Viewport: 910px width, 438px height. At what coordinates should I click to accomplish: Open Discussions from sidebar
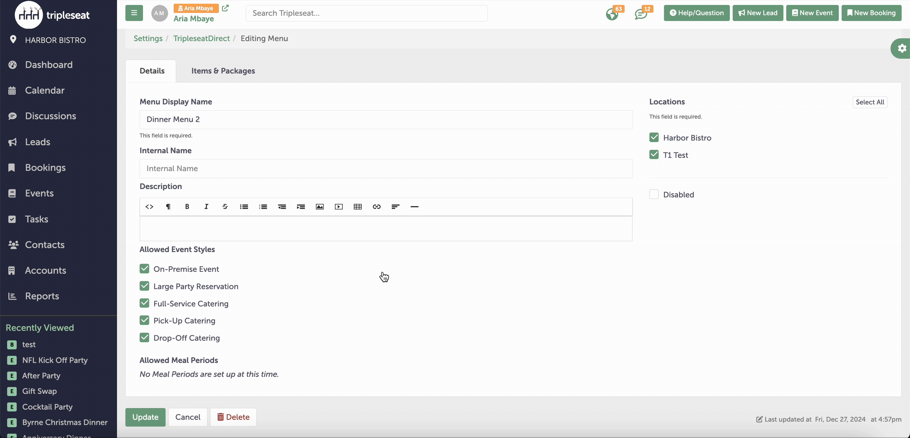[50, 116]
